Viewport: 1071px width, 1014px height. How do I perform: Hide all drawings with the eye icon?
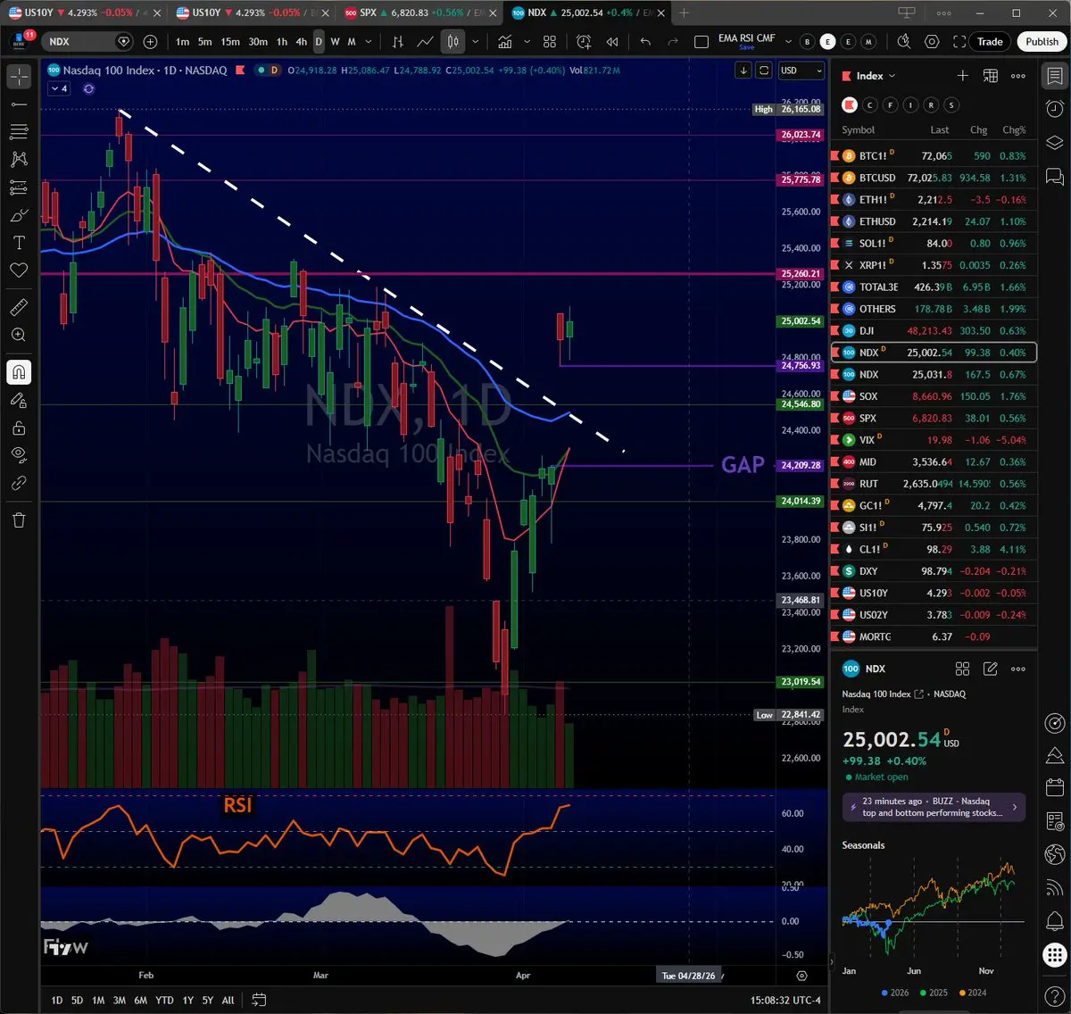tap(19, 455)
